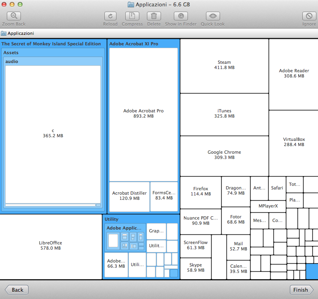Select the FormsCe... 83.4 MB block

(164, 197)
